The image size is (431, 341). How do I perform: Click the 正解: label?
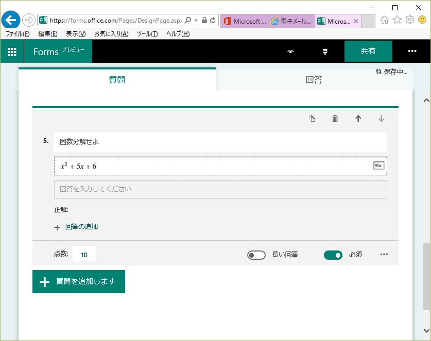(61, 210)
